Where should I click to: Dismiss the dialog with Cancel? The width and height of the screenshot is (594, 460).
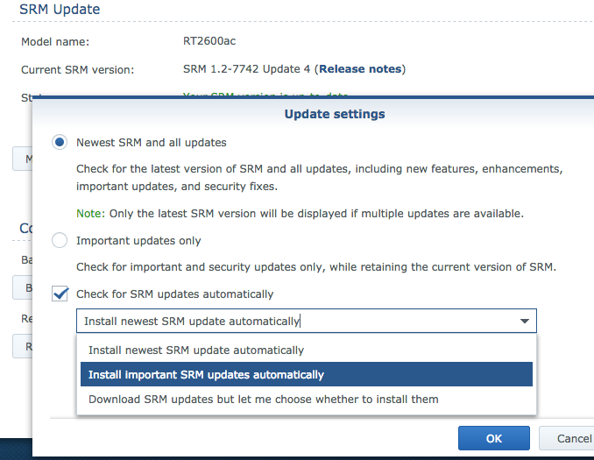pyautogui.click(x=567, y=438)
